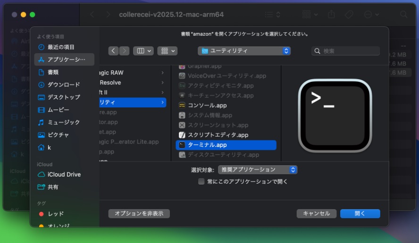Click the back navigation arrow button
The image size is (419, 243).
(x=113, y=51)
